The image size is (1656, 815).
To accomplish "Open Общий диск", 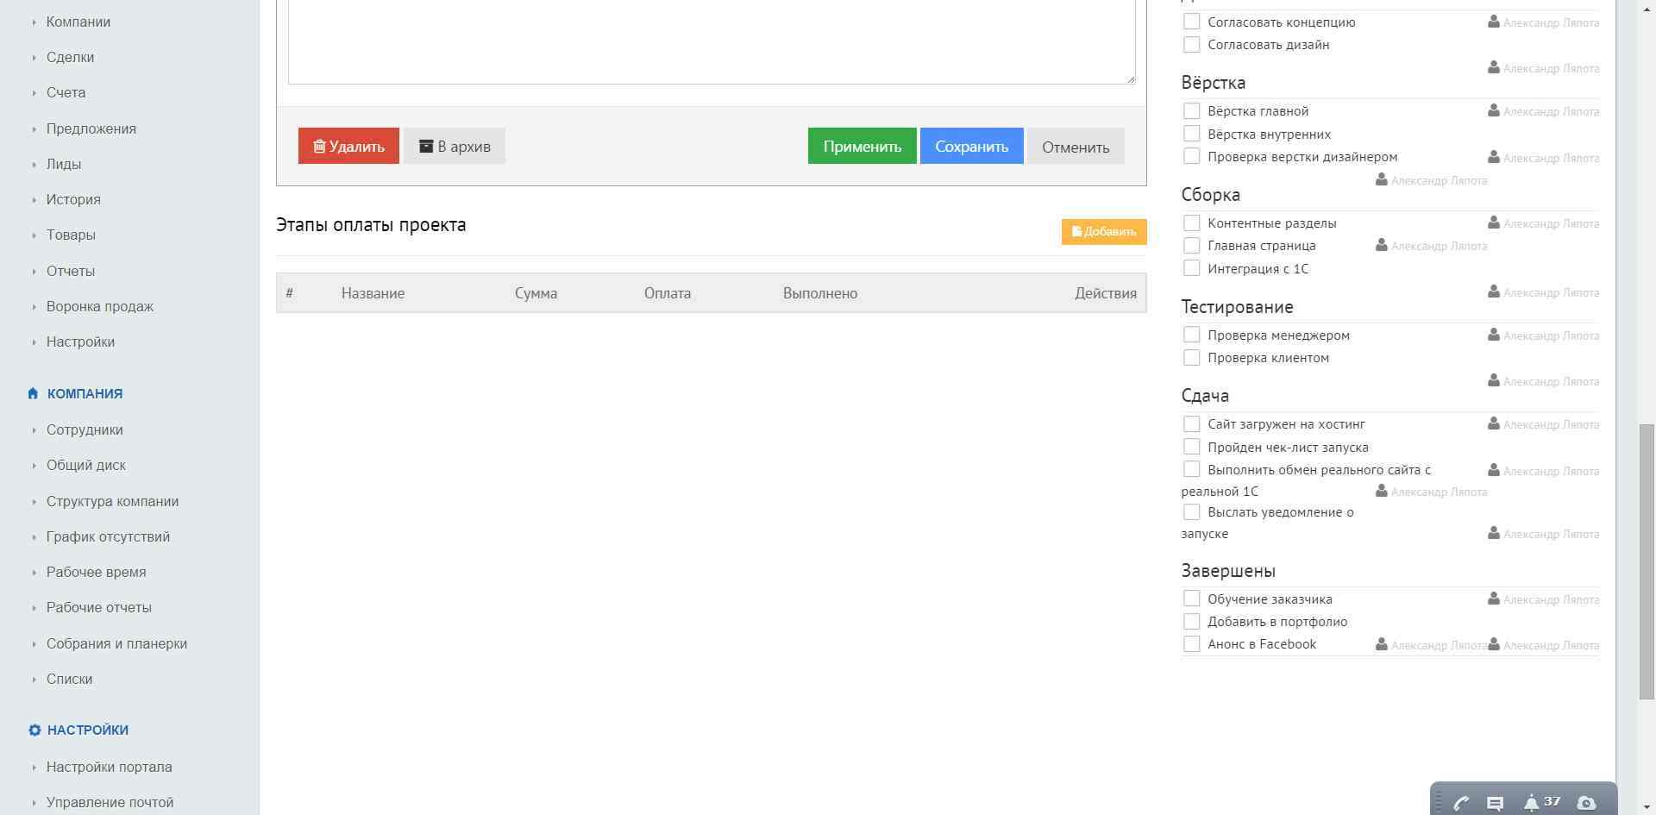I will point(86,465).
